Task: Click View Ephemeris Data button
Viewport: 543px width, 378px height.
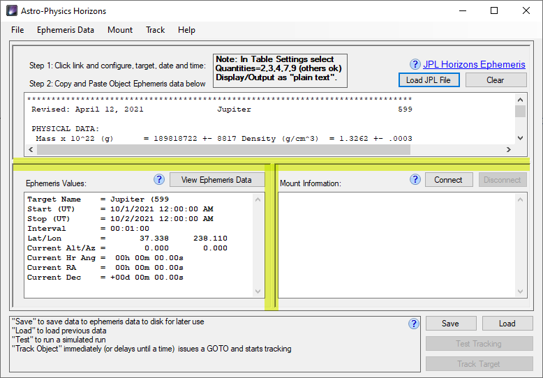Action: (x=217, y=180)
